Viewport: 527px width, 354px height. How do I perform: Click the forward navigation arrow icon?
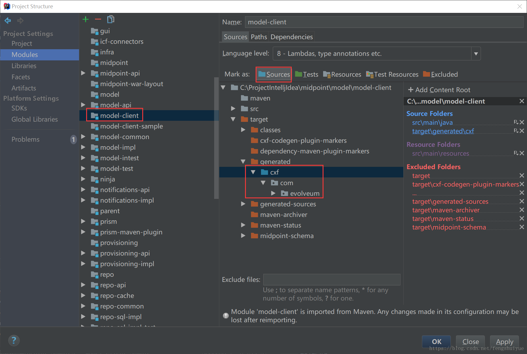tap(20, 21)
